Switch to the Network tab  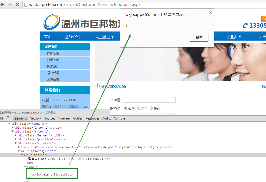(35, 118)
